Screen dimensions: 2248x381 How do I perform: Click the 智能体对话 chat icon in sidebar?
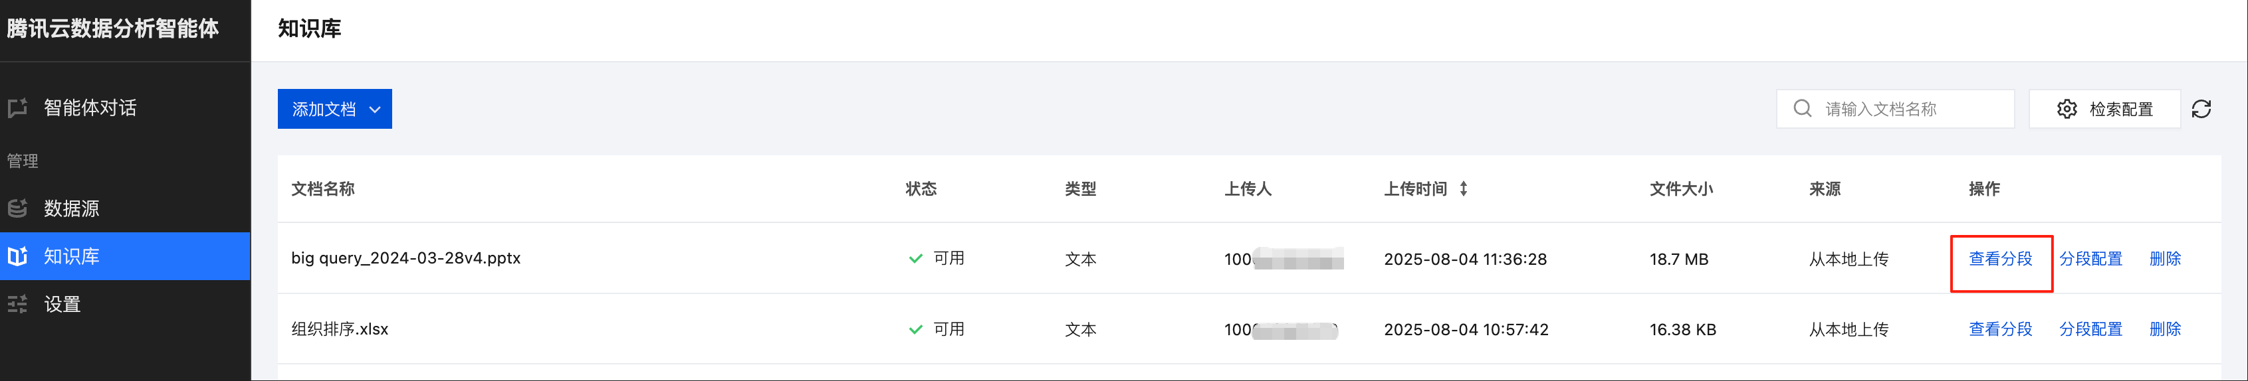17,108
